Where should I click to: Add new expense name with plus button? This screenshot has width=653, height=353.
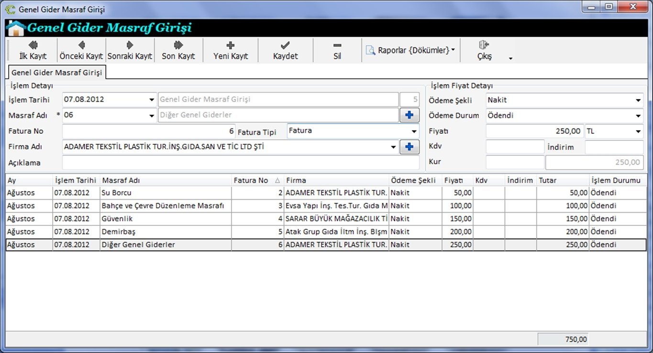pos(409,115)
